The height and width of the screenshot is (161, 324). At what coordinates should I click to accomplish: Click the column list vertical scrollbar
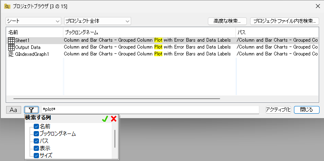pyautogui.click(x=115, y=139)
